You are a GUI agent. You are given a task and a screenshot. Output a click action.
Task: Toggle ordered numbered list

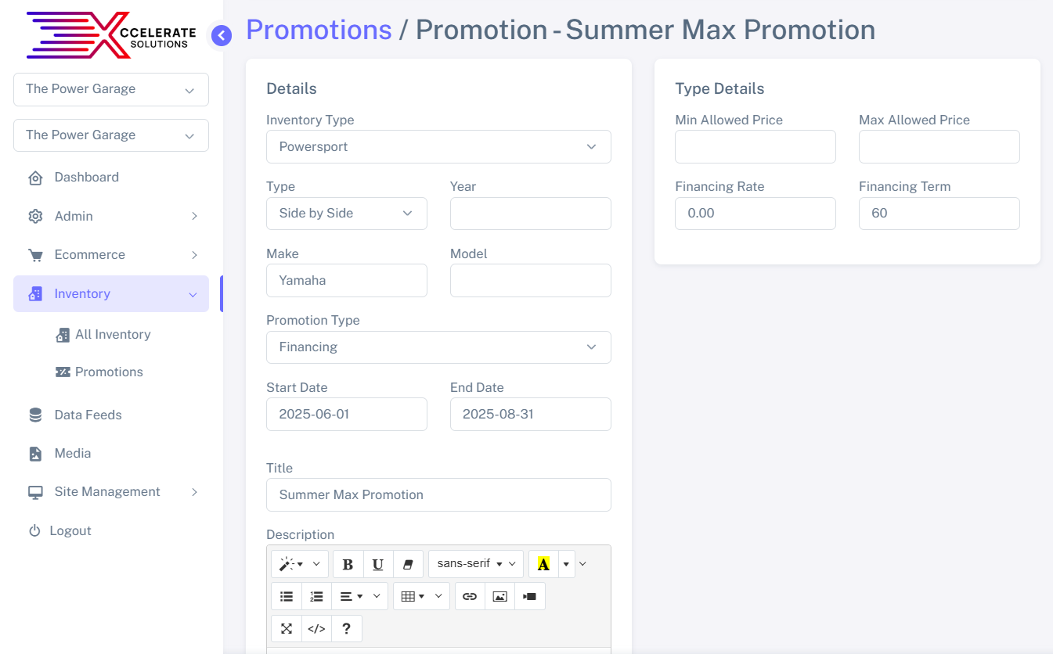click(x=316, y=596)
